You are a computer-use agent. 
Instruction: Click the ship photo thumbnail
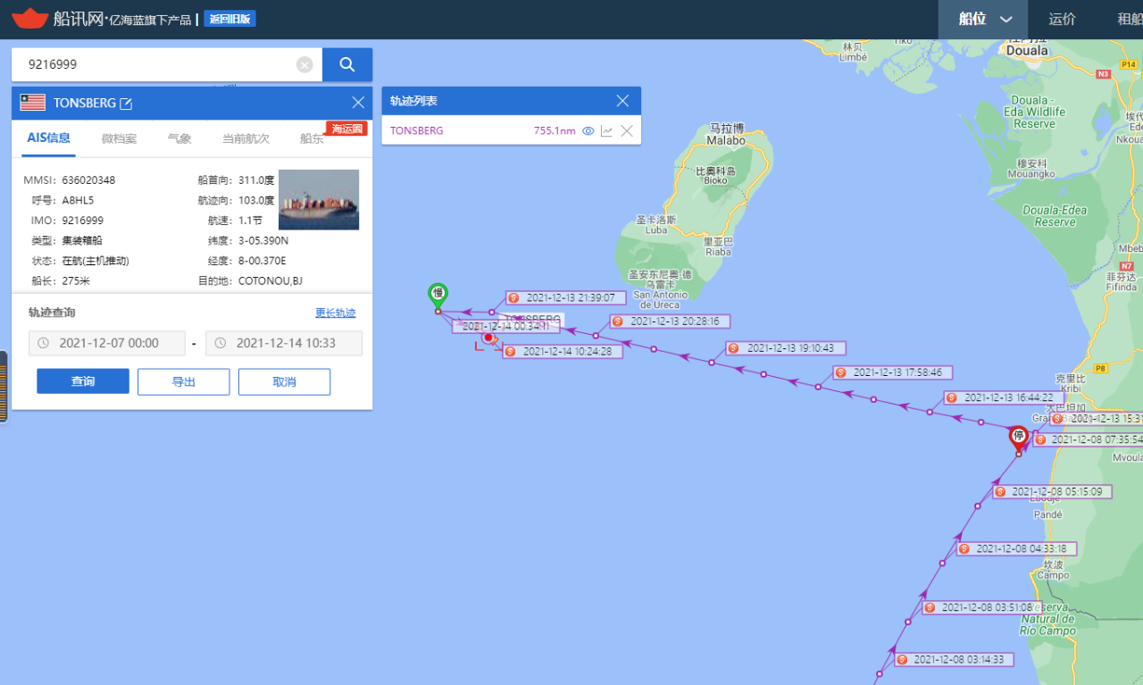pos(319,200)
